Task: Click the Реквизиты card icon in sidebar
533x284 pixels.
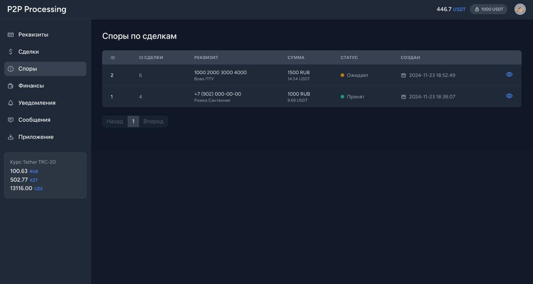Action: click(11, 35)
